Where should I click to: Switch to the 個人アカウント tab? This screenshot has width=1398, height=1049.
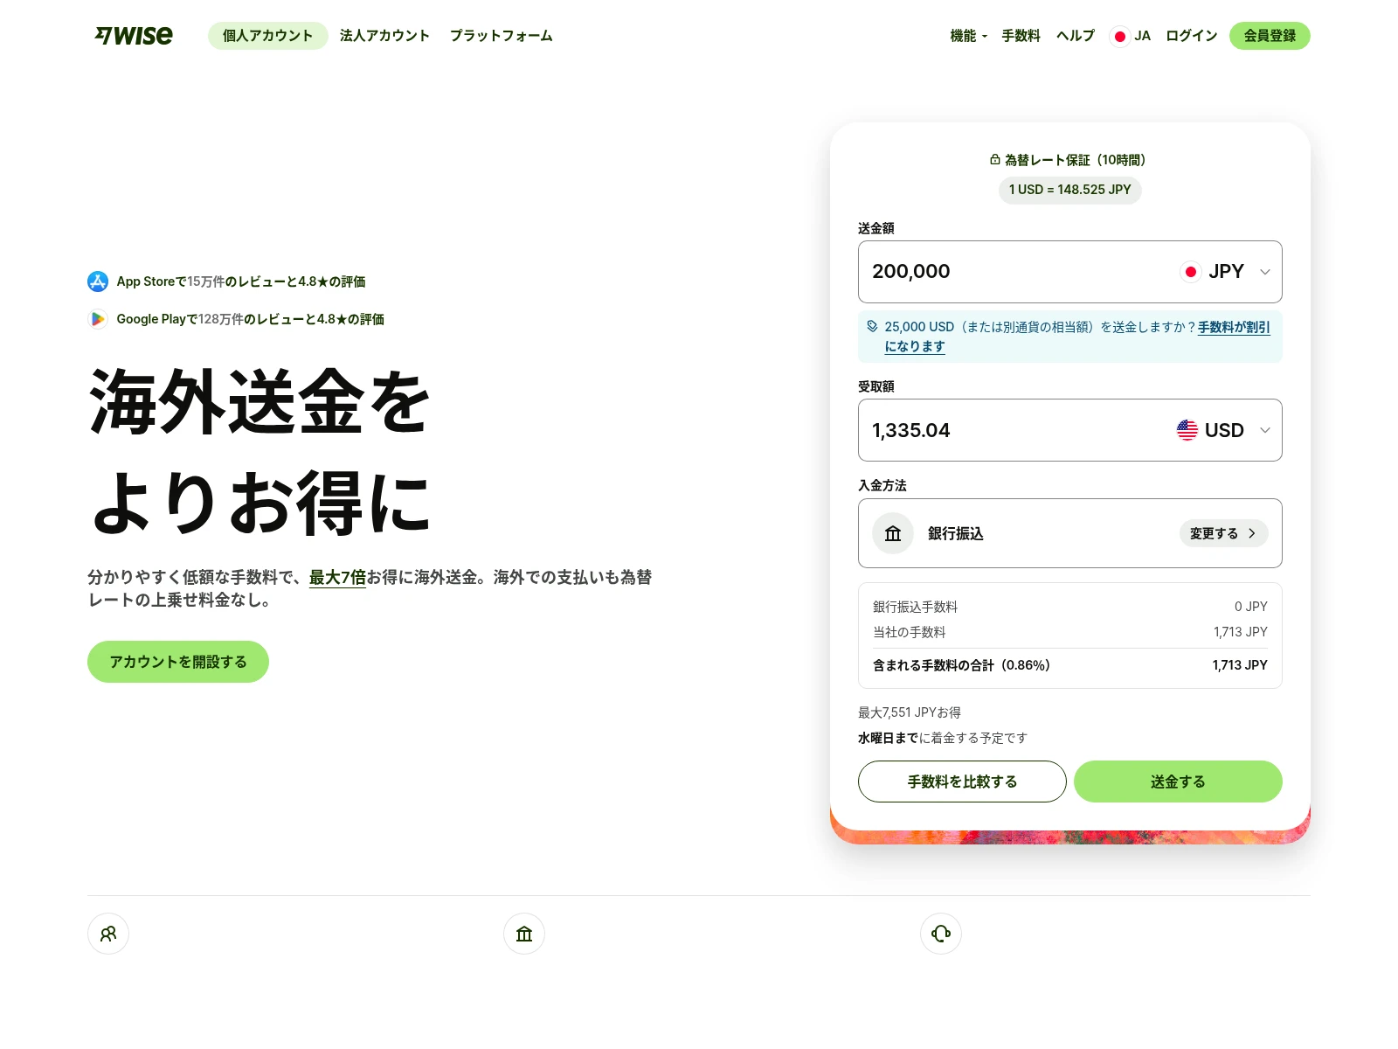tap(267, 36)
